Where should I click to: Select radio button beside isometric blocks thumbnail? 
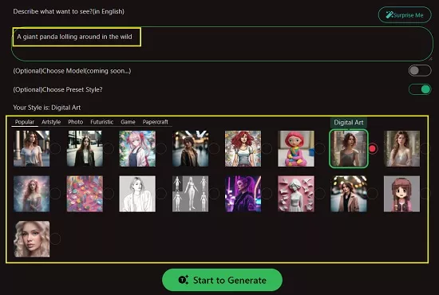pyautogui.click(x=109, y=194)
